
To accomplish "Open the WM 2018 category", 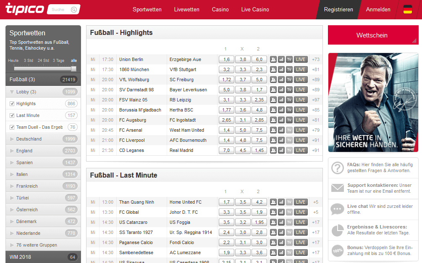I will tap(43, 257).
